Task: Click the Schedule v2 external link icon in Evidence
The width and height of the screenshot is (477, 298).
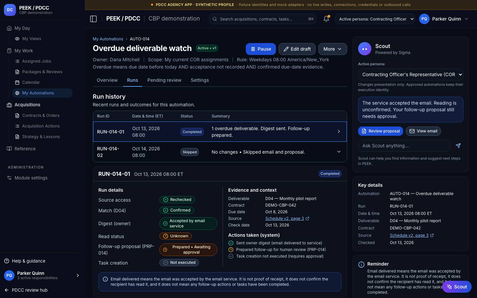Action: click(x=307, y=219)
